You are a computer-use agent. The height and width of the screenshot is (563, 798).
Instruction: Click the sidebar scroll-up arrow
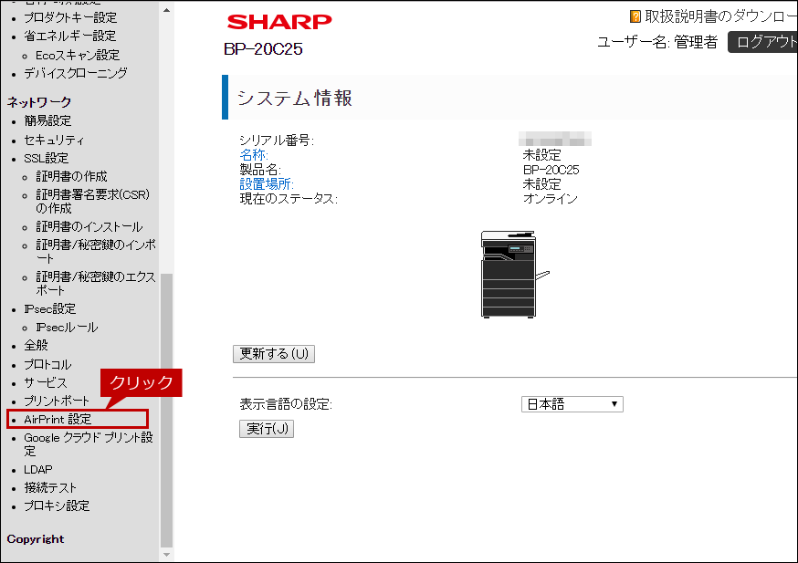click(x=166, y=10)
